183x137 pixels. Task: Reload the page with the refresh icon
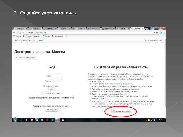point(21,33)
